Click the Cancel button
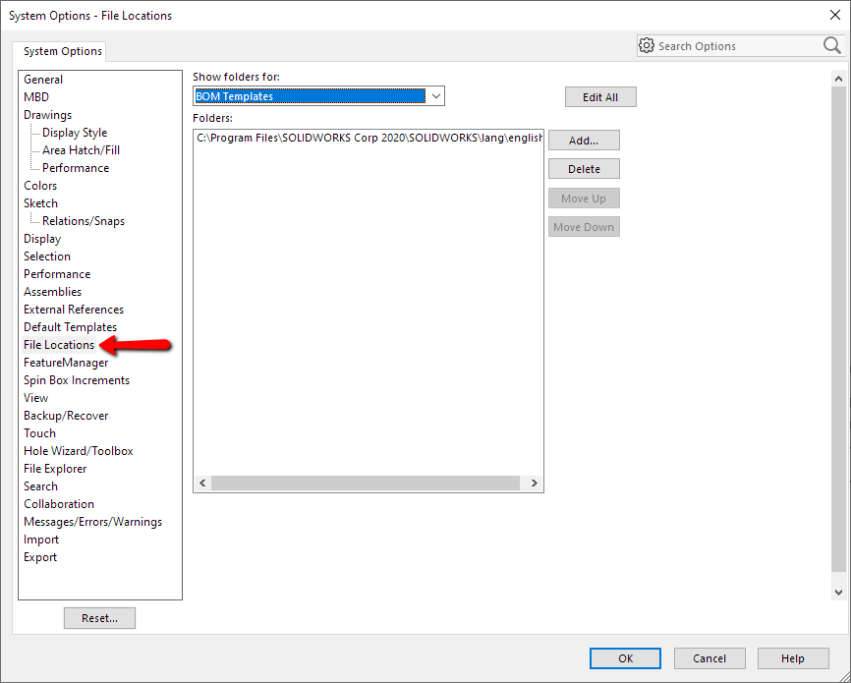The width and height of the screenshot is (851, 683). (709, 658)
